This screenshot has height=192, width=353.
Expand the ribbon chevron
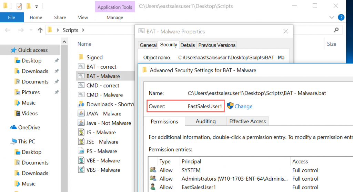[x=332, y=17]
